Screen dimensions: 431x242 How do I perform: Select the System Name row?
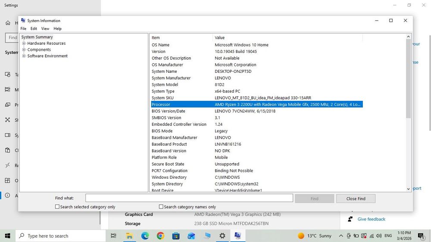click(x=257, y=71)
